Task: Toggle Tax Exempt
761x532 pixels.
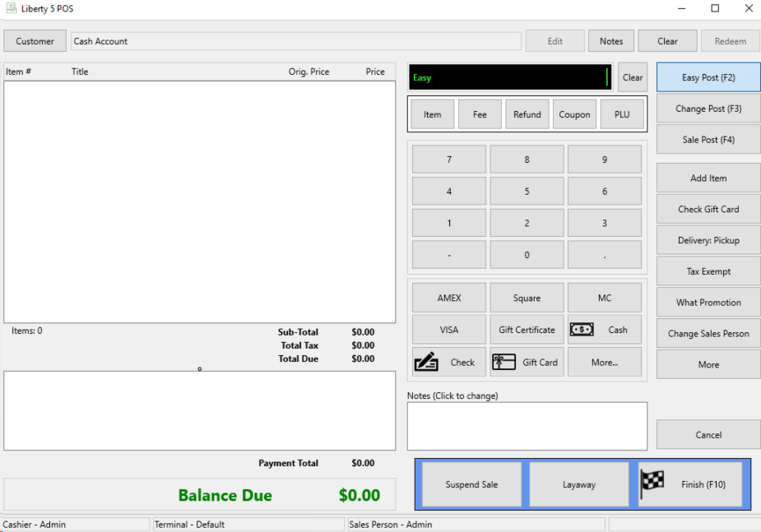Action: (x=708, y=271)
